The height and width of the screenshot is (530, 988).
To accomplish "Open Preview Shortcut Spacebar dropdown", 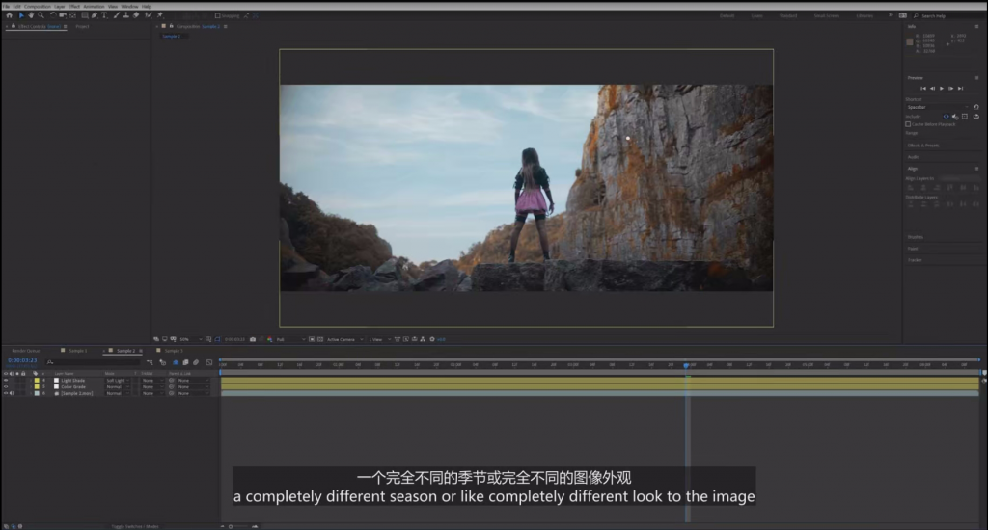I will coord(938,107).
